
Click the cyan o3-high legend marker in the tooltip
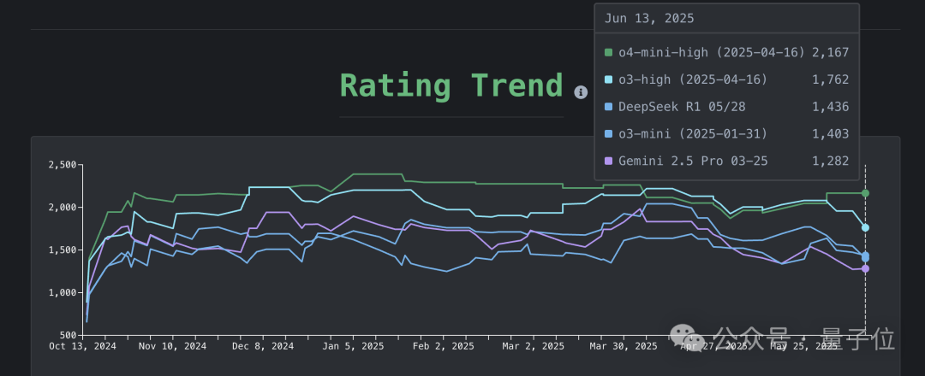609,79
